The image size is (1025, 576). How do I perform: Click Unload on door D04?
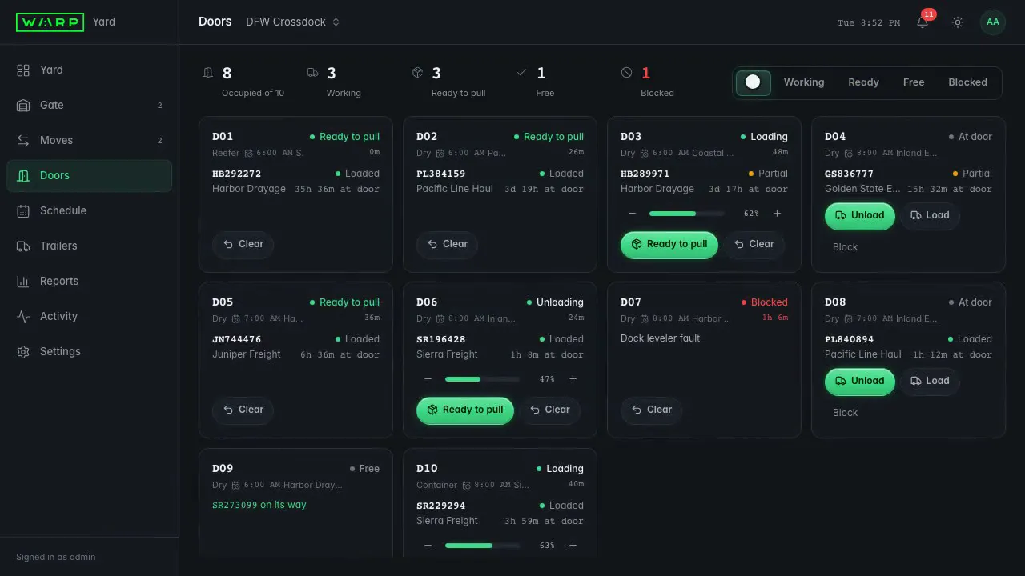coord(860,216)
